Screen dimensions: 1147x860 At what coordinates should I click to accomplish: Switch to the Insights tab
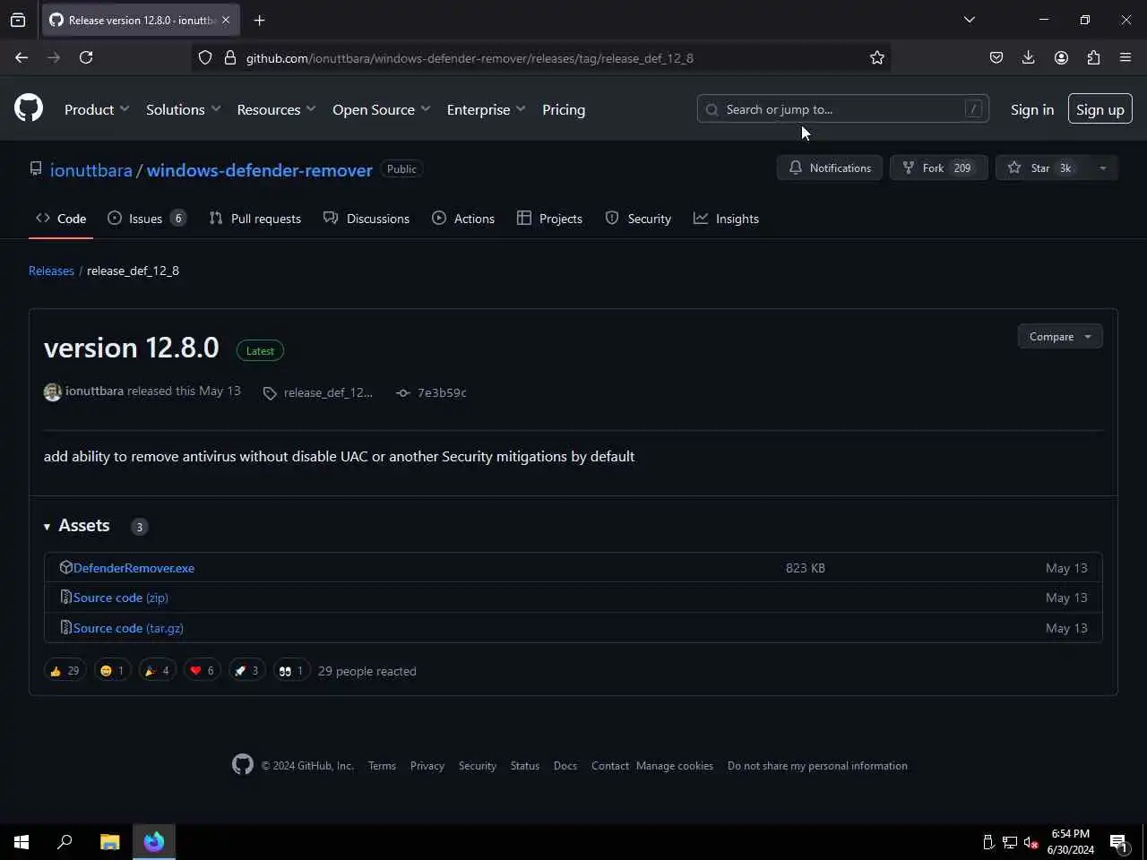coord(727,219)
